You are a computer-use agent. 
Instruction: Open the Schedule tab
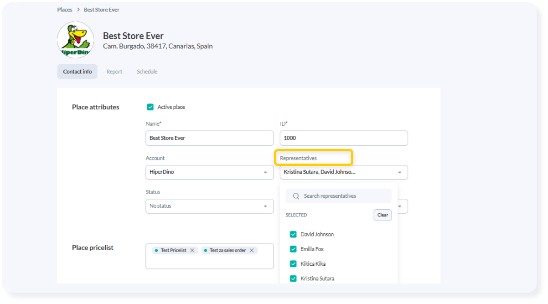[x=147, y=72]
